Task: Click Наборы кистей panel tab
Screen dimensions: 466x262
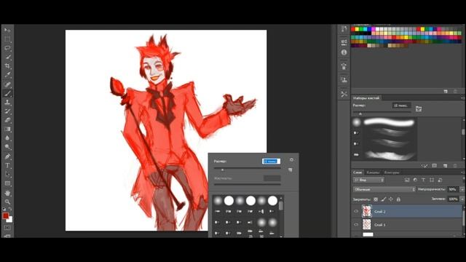Action: 366,98
